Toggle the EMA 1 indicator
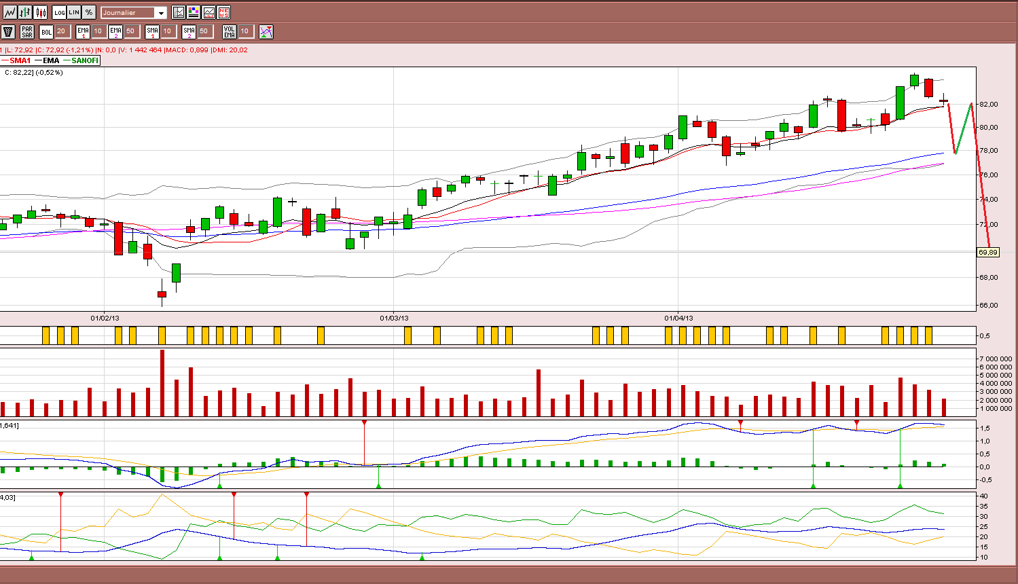The width and height of the screenshot is (1018, 584). click(83, 31)
